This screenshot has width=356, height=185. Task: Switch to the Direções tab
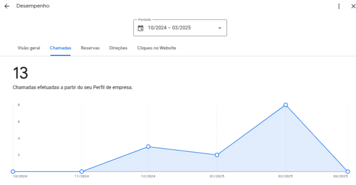tap(118, 48)
